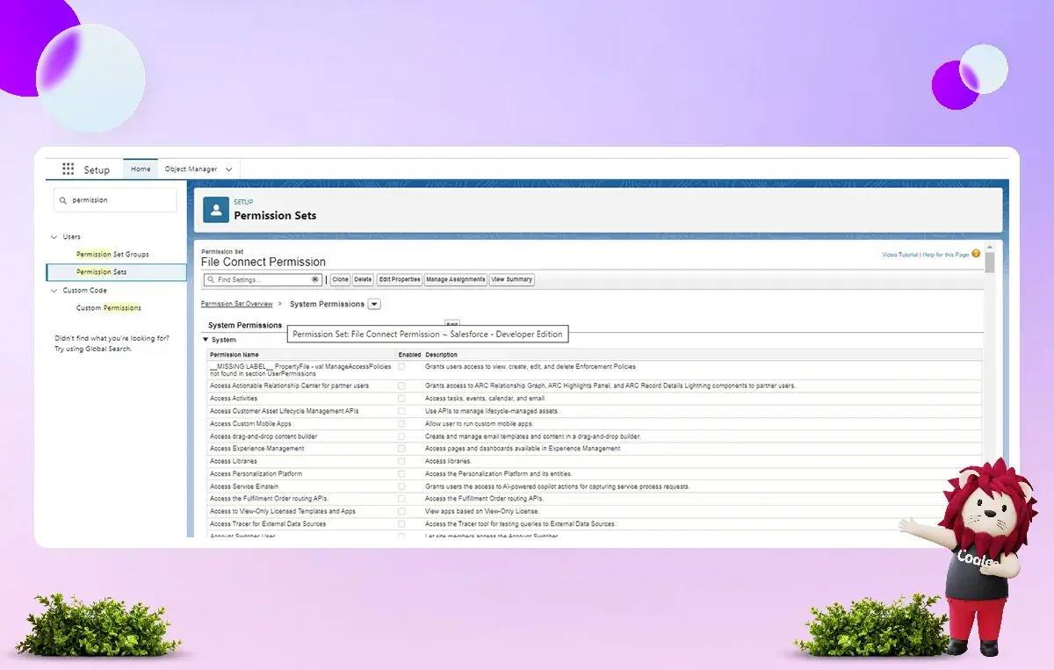Open the Object Manager tab dropdown chevron
The image size is (1054, 670).
click(229, 169)
